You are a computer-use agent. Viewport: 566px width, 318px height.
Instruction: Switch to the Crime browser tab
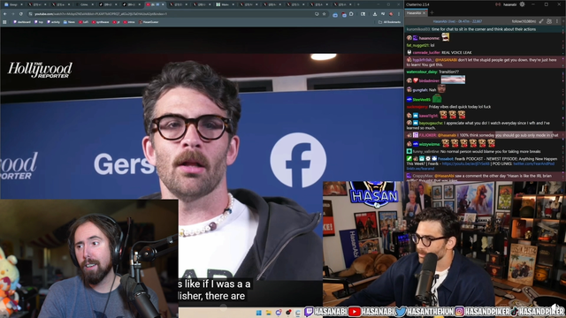coord(84,4)
